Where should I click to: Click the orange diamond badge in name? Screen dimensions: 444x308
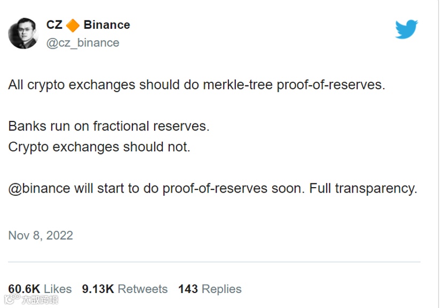coord(73,25)
